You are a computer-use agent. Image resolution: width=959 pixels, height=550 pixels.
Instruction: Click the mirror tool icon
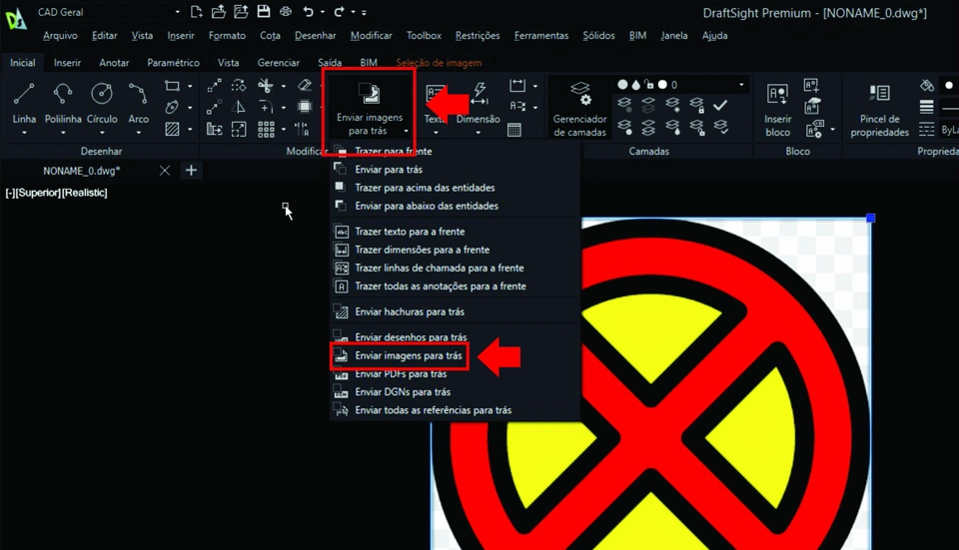pos(239,108)
